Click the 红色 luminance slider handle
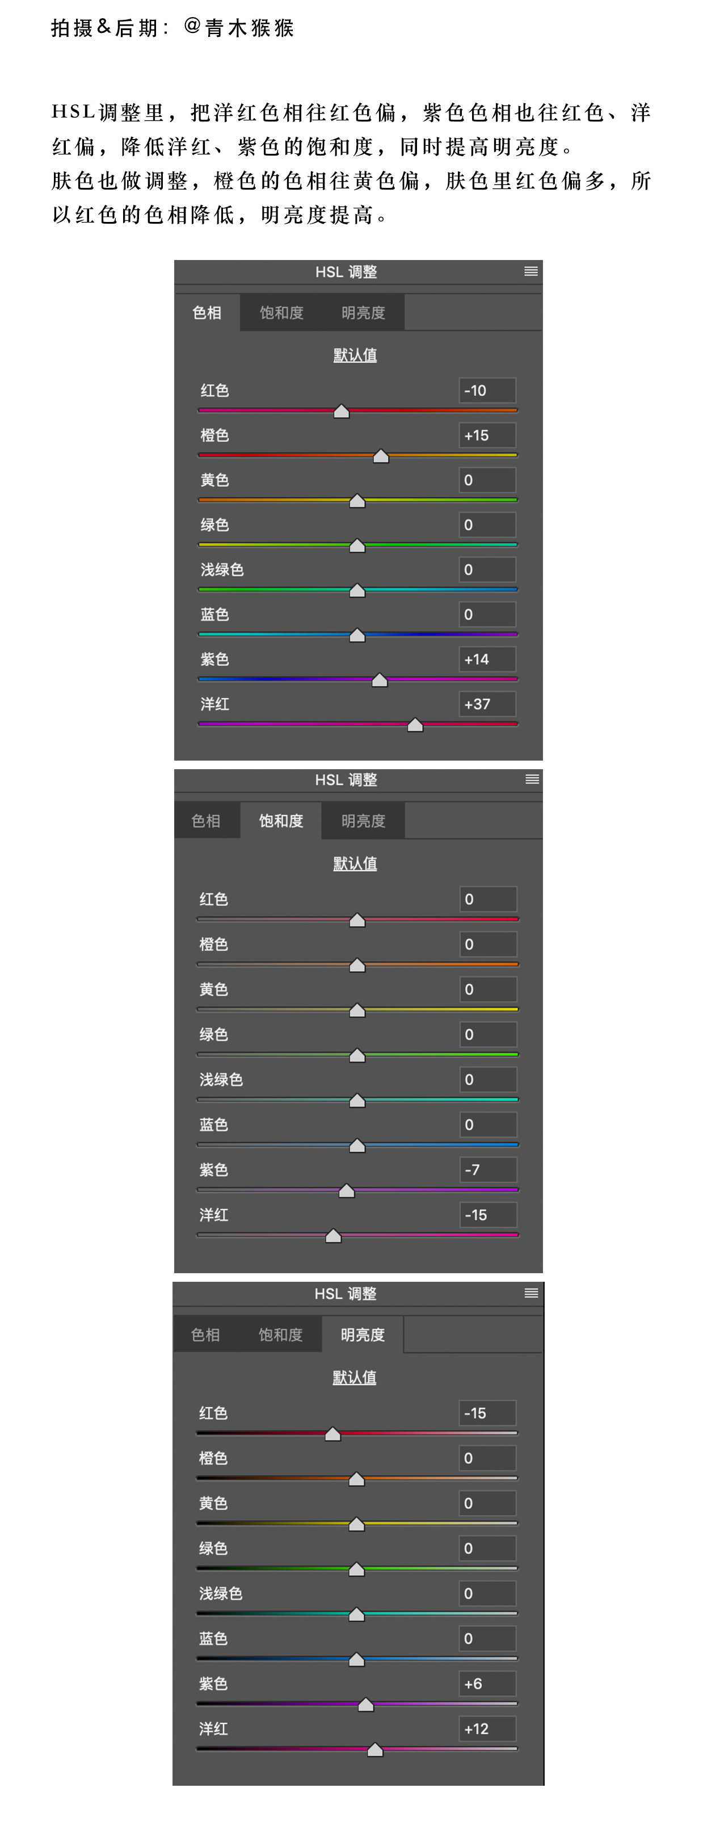This screenshot has width=720, height=1821. [x=333, y=1434]
